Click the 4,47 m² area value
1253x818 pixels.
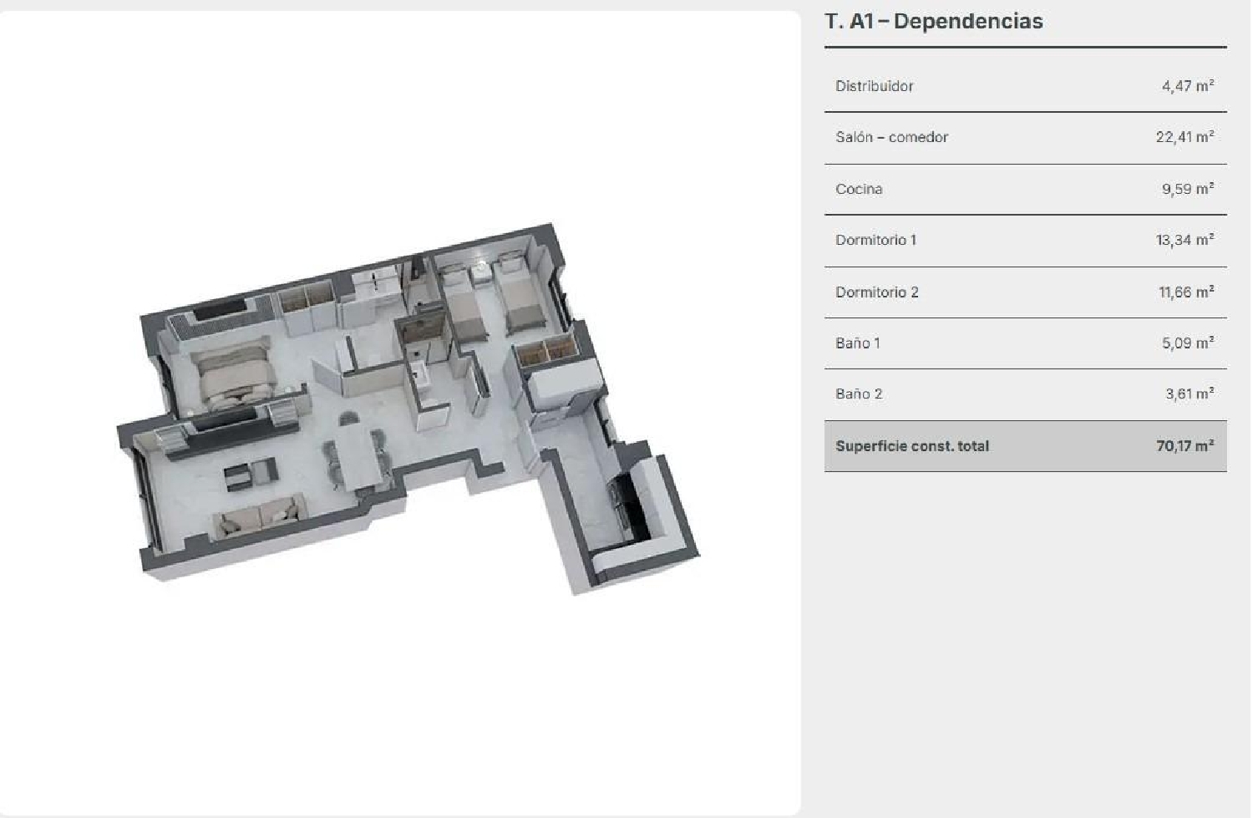tap(1187, 86)
